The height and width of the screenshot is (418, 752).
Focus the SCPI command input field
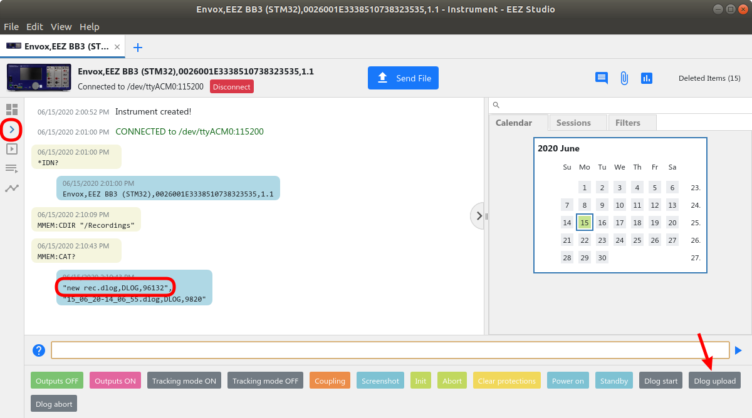tap(390, 350)
